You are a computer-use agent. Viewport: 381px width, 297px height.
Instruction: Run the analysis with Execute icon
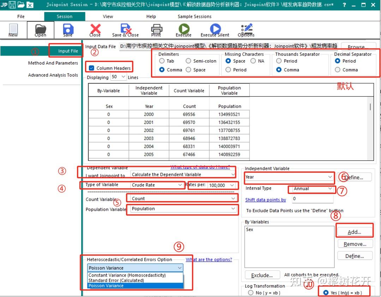pos(184,29)
